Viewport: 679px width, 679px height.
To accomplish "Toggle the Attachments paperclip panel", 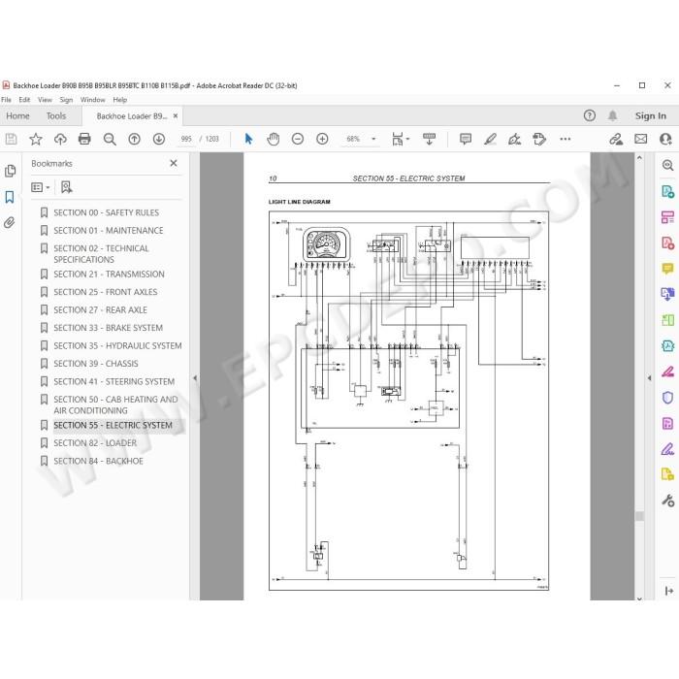I will [x=10, y=222].
